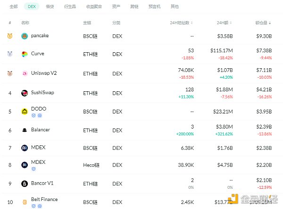283x209 pixels.
Task: Click the gold first-place medal icon
Action: [9, 36]
